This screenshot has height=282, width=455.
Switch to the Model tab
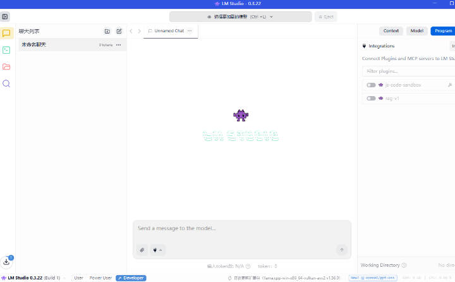pyautogui.click(x=416, y=30)
